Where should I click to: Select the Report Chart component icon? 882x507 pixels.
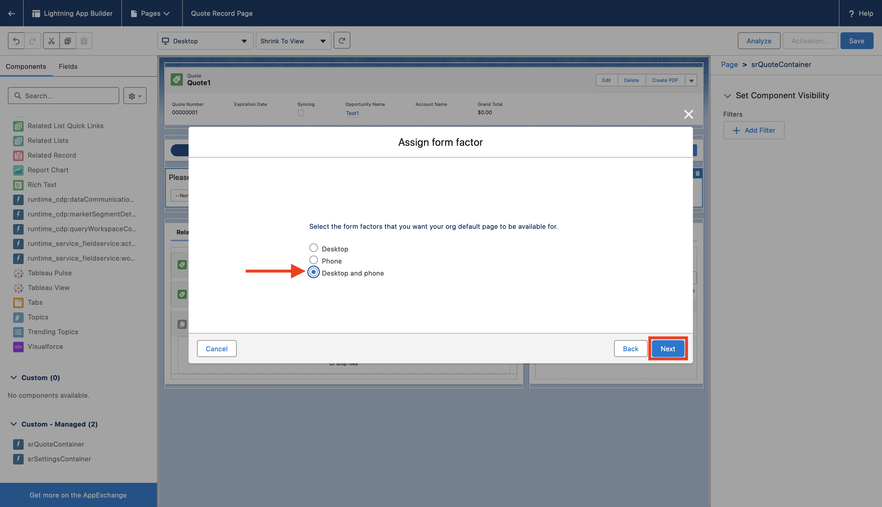point(18,170)
